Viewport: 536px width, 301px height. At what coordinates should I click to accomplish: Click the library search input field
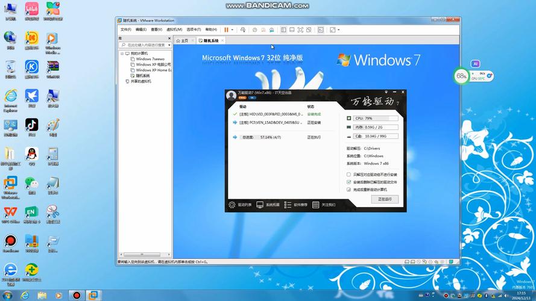[145, 45]
